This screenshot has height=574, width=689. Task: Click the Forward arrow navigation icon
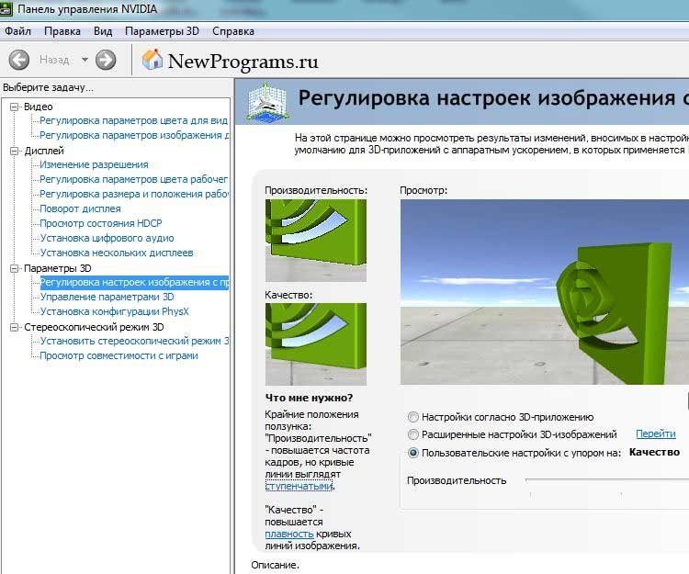(106, 60)
